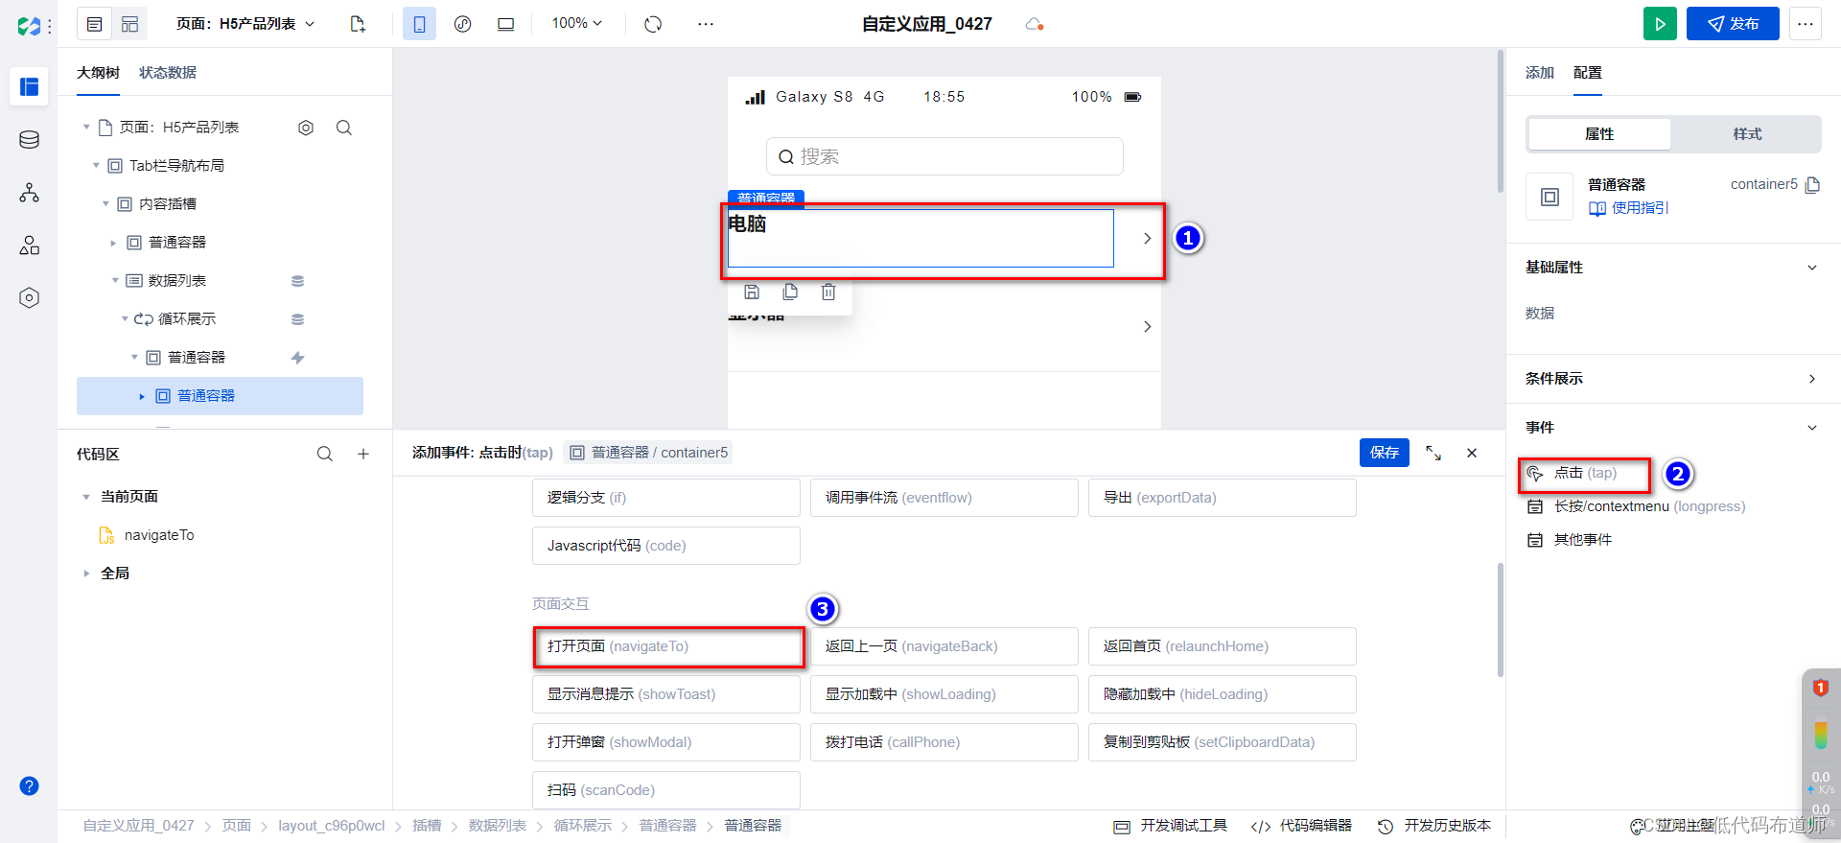Screen dimensions: 1841x843
Task: Collapse the 事件 section
Action: click(1812, 428)
